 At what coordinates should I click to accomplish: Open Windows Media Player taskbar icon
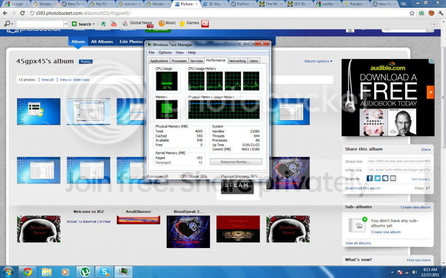[65, 272]
